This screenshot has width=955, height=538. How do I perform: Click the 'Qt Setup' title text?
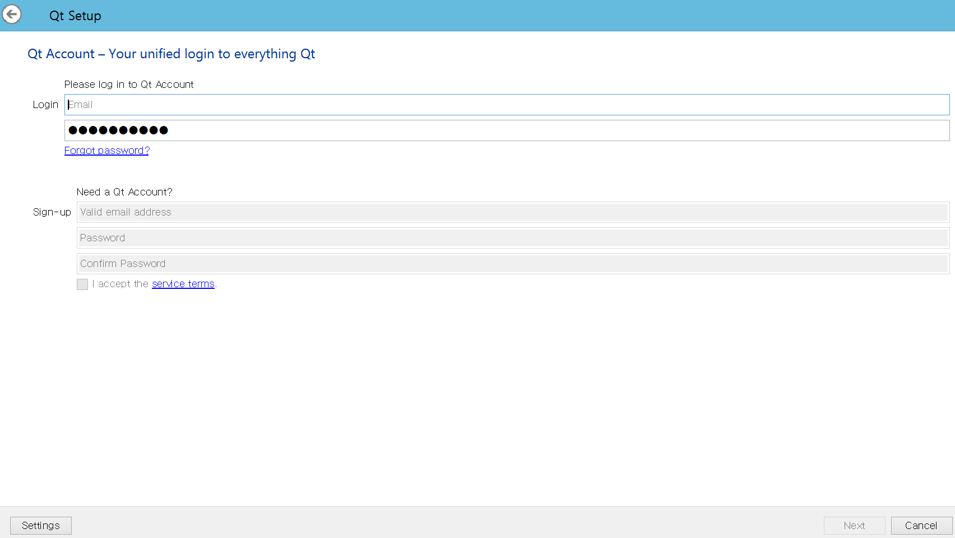(75, 16)
